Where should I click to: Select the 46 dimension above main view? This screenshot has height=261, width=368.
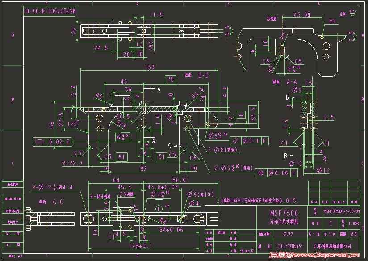[x=124, y=81]
